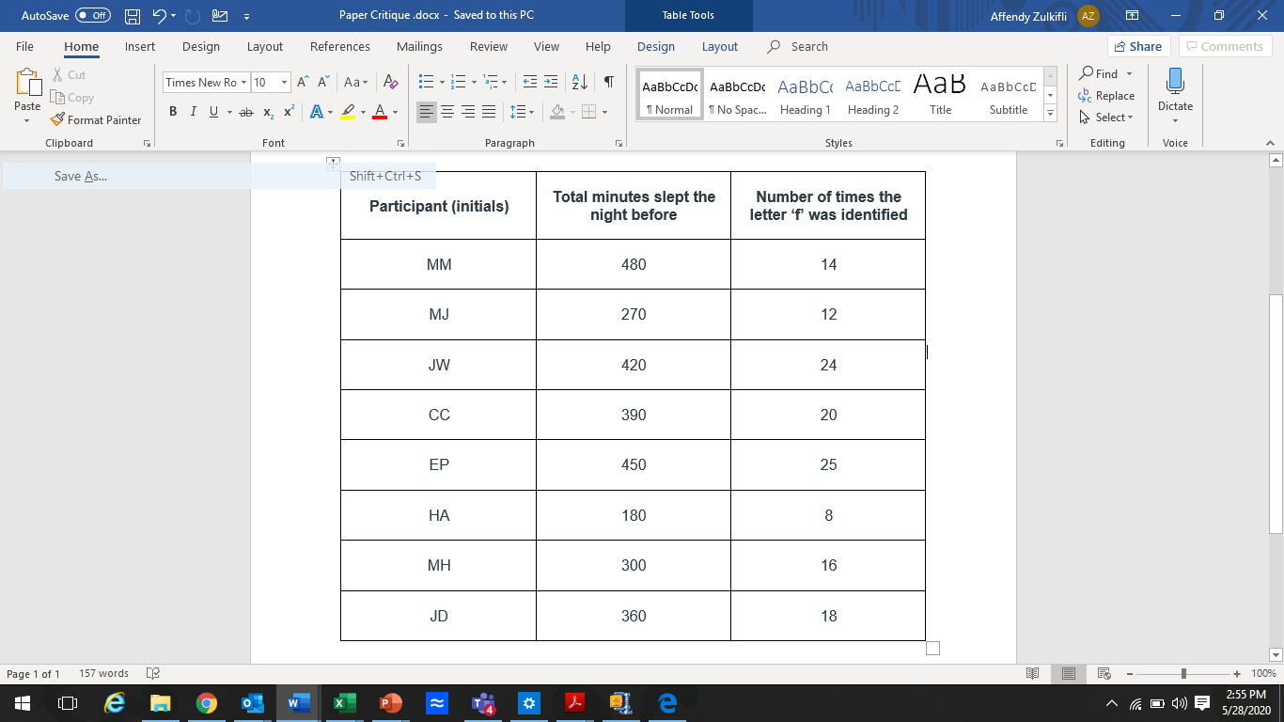The image size is (1284, 722).
Task: Toggle superscript formatting
Action: coord(289,112)
